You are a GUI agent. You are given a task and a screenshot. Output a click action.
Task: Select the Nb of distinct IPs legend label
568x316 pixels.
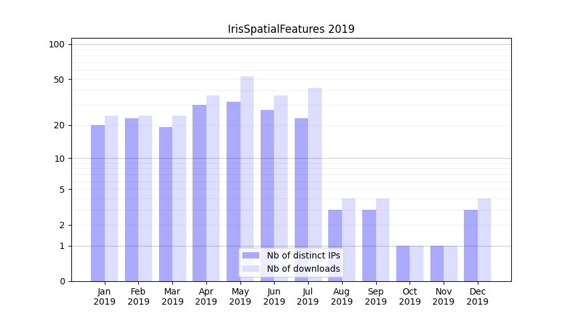click(303, 255)
